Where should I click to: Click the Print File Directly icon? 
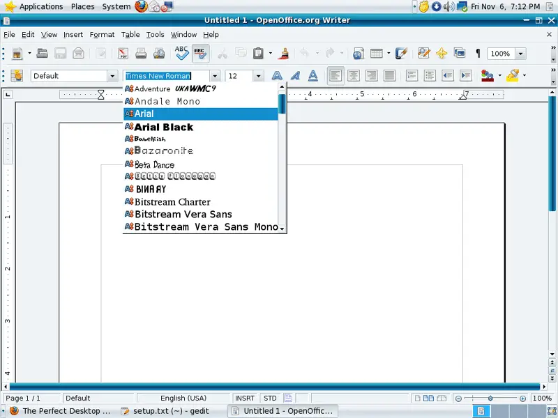[x=141, y=54]
